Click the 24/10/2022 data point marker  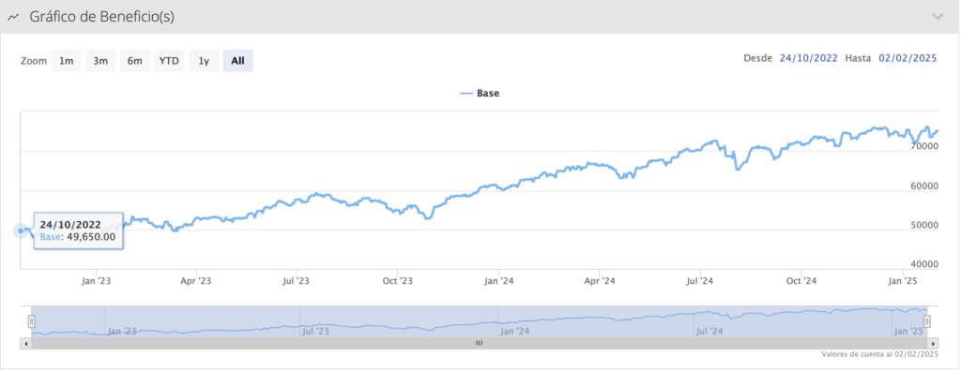point(22,230)
